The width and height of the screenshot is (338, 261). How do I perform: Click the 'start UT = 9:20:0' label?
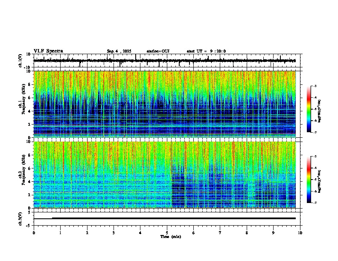(206, 51)
